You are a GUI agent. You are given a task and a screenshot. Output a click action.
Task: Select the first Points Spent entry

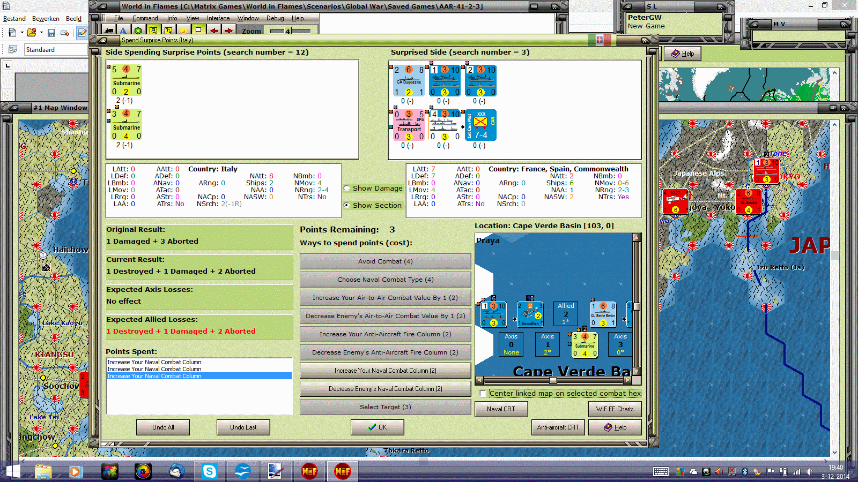tap(199, 362)
